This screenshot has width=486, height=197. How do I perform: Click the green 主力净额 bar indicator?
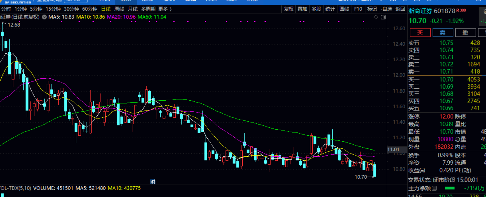coord(450,188)
